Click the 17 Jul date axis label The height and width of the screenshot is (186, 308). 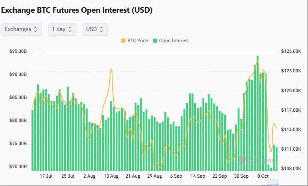click(46, 176)
